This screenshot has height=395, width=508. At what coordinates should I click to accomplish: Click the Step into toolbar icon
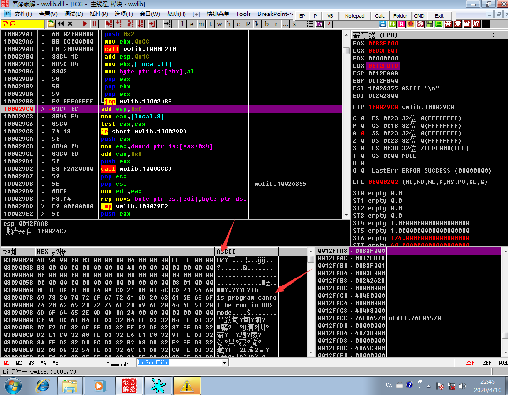(x=109, y=24)
